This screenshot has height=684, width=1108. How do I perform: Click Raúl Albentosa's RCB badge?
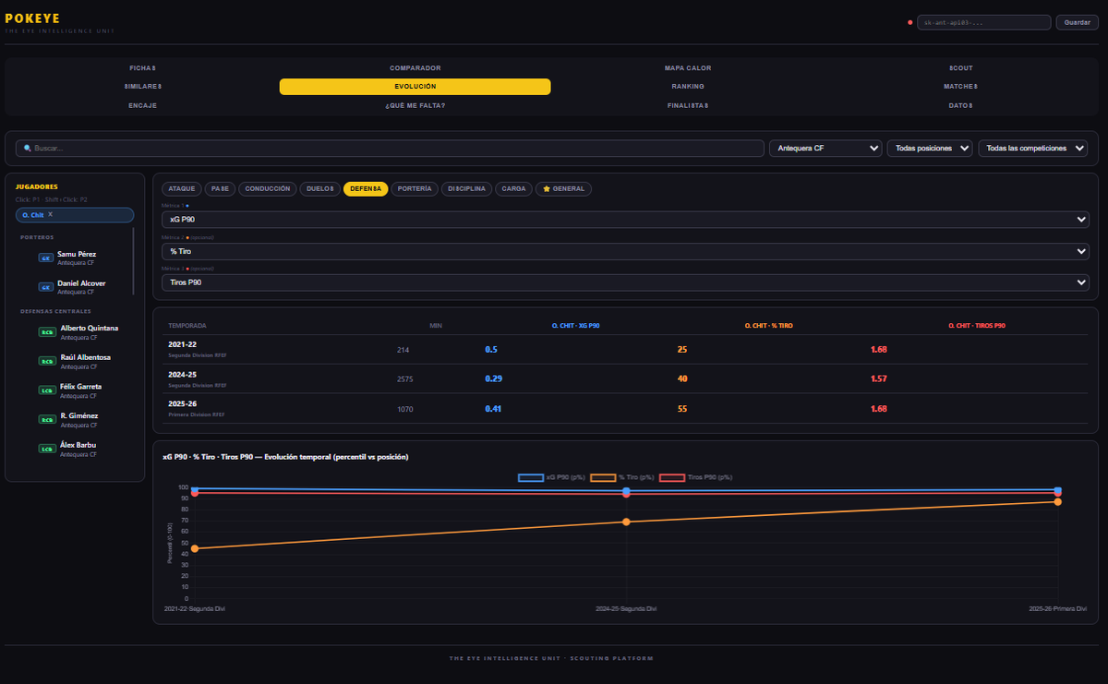tap(46, 361)
